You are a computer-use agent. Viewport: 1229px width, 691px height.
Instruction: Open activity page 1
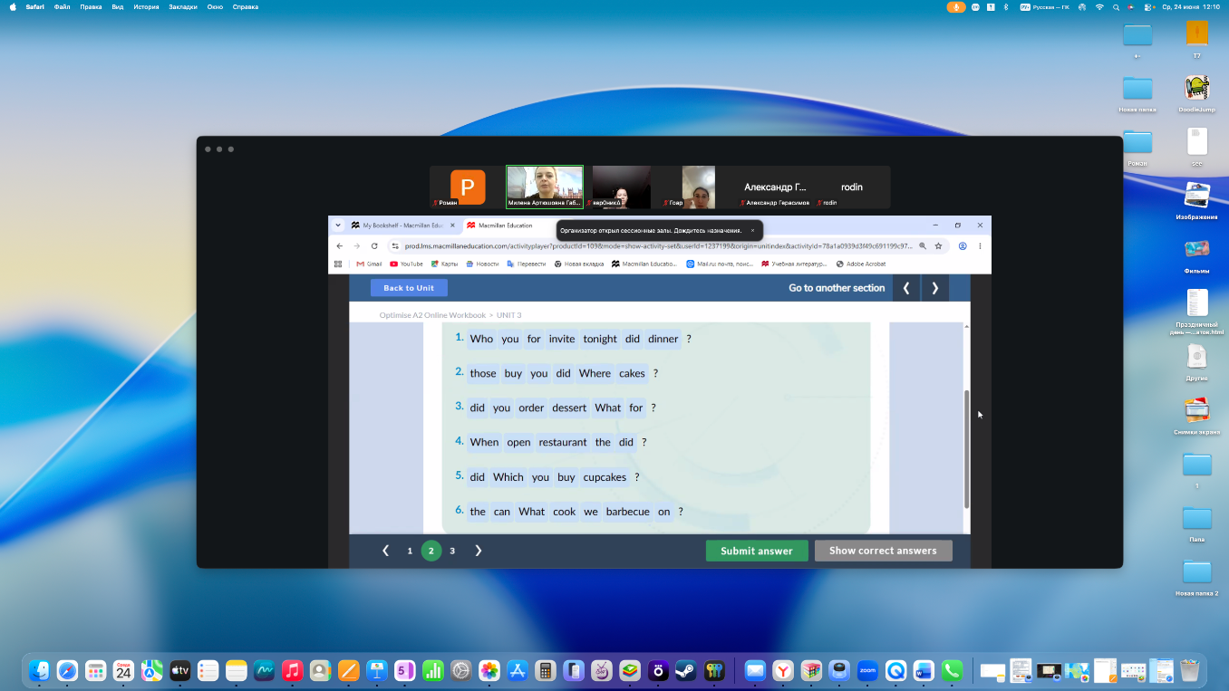point(410,551)
